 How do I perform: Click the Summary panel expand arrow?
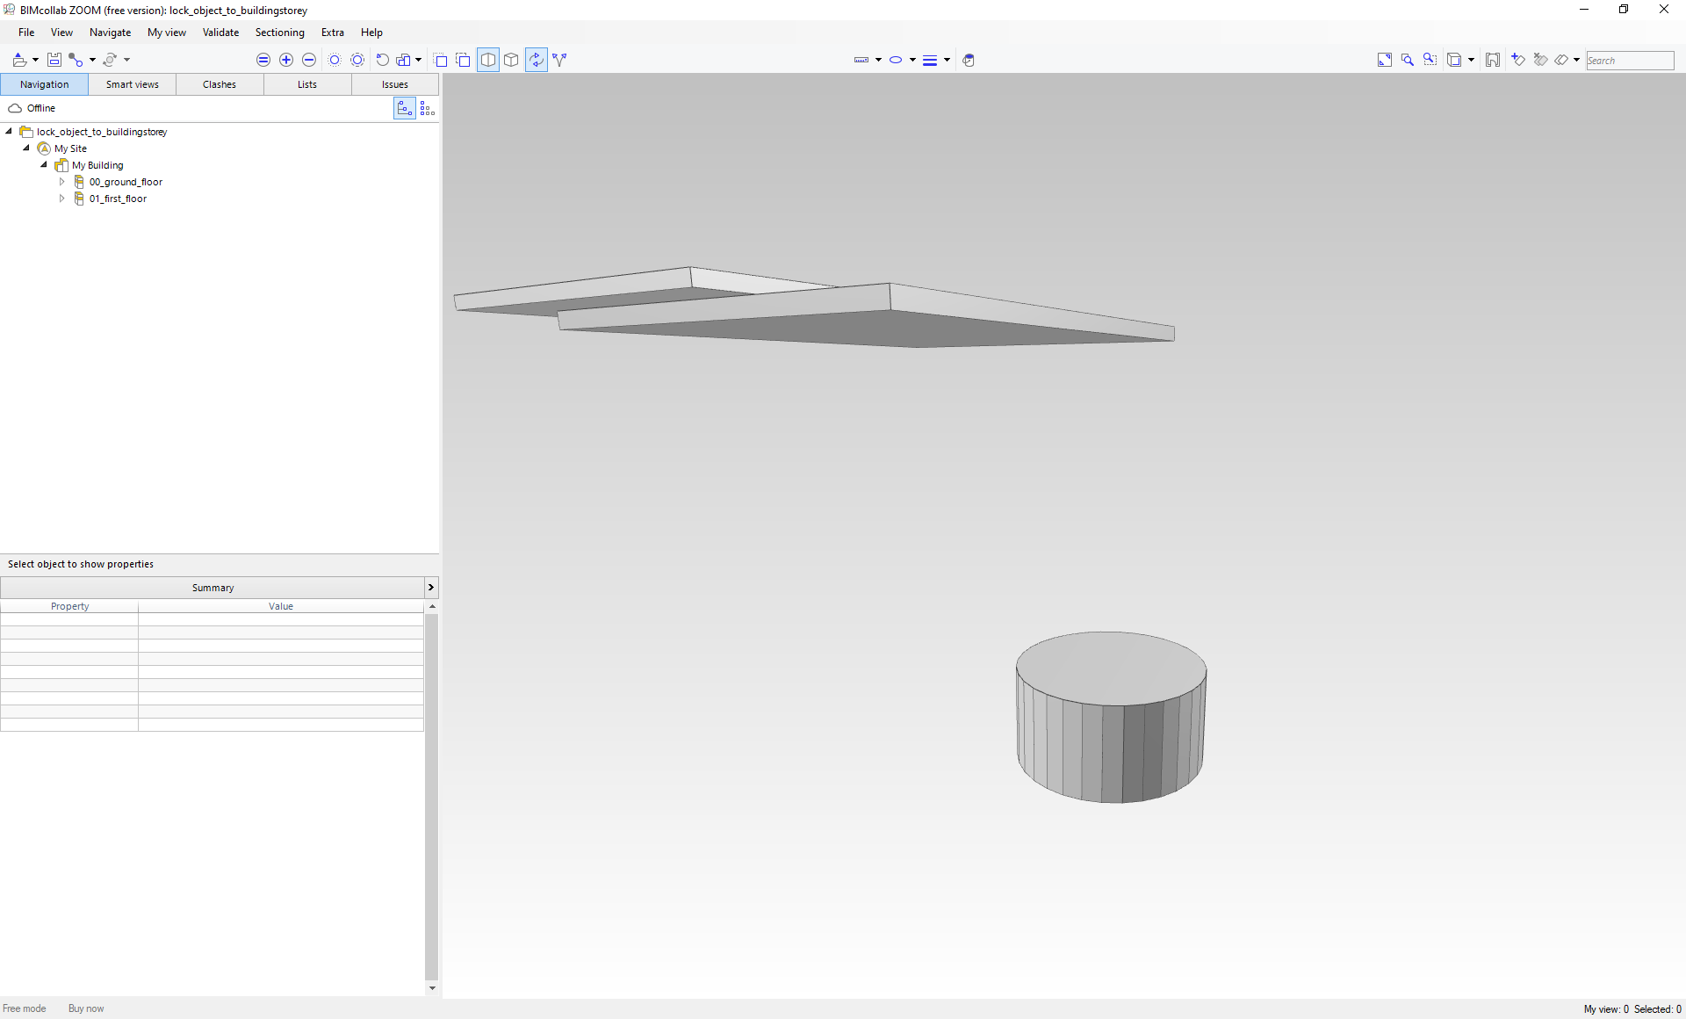(x=431, y=587)
